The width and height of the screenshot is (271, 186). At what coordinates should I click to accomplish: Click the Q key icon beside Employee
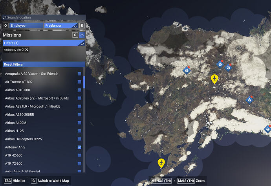click(x=5, y=26)
